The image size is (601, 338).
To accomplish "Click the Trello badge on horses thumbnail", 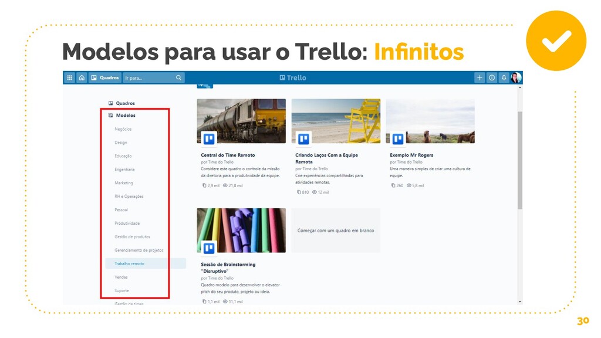I will pos(398,138).
